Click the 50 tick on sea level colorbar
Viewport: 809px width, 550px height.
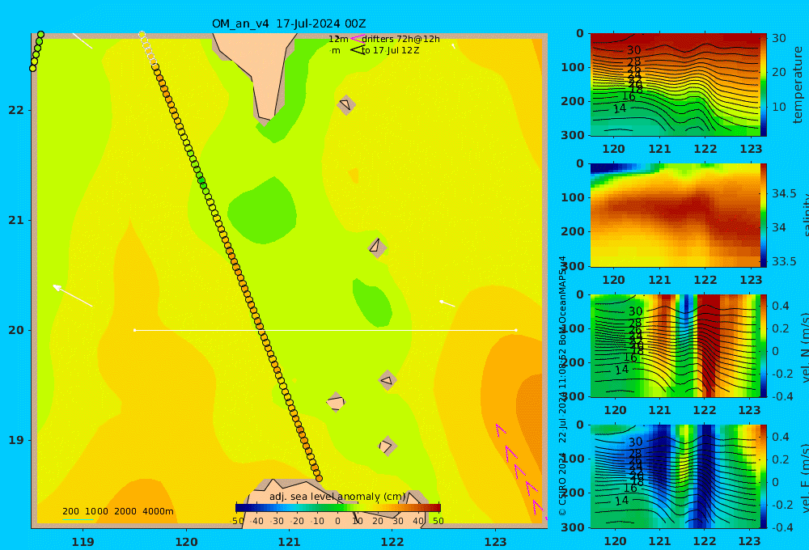(438, 521)
